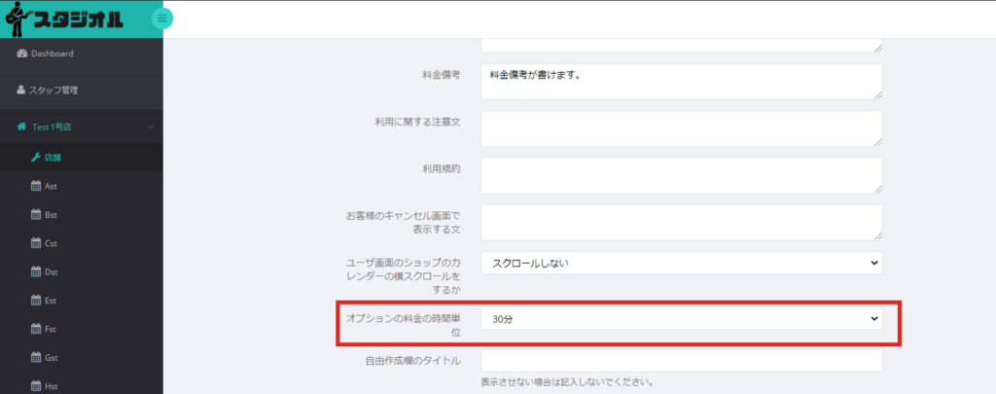Collapse the Test 1号店 store section
Image resolution: width=996 pixels, height=394 pixels.
point(150,127)
